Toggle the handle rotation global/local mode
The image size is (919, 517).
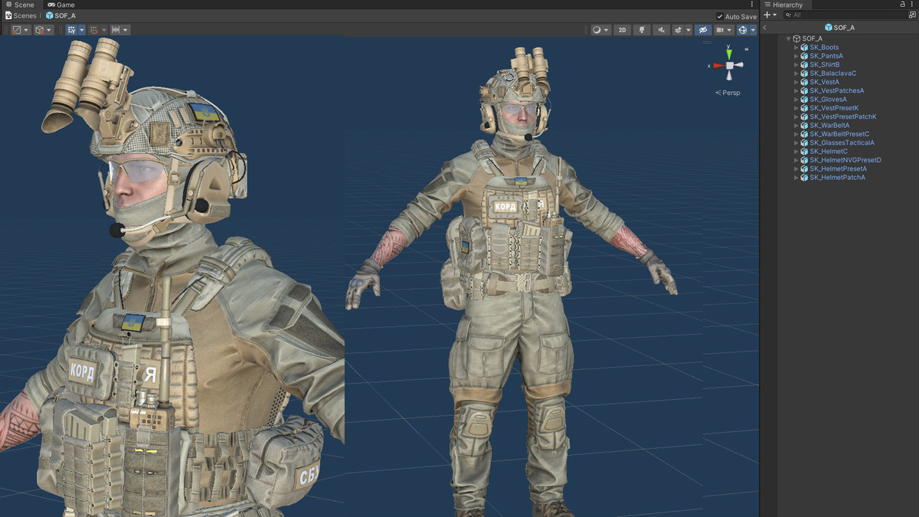pos(39,30)
